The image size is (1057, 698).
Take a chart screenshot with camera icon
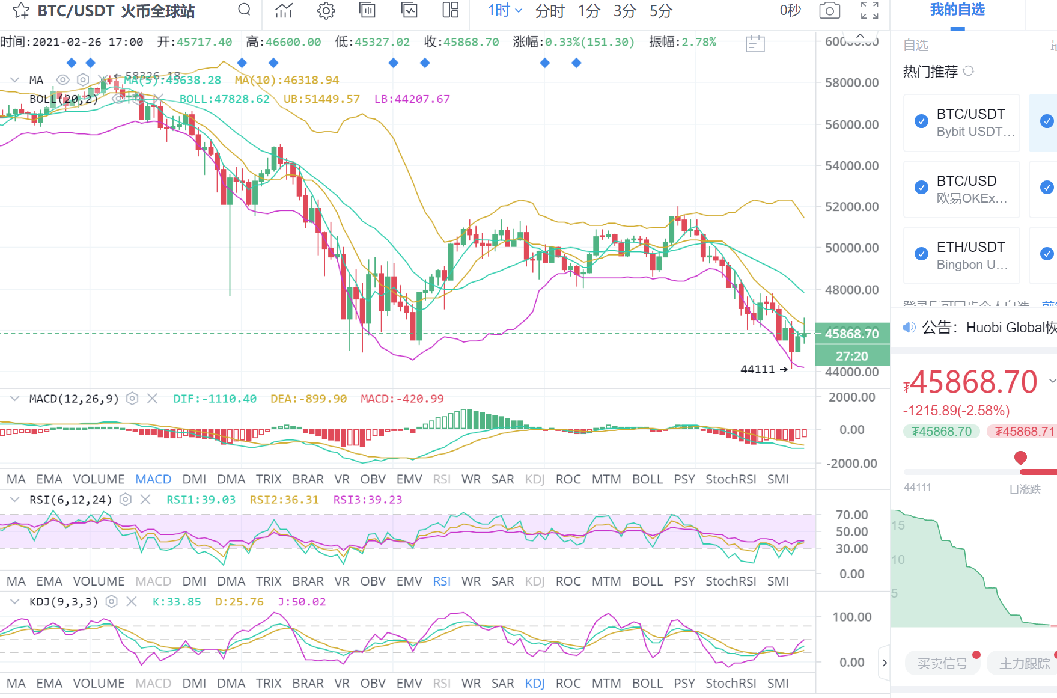point(829,10)
